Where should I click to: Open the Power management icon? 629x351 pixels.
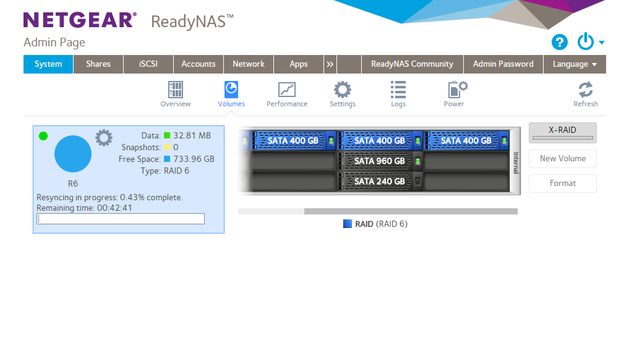pyautogui.click(x=458, y=90)
